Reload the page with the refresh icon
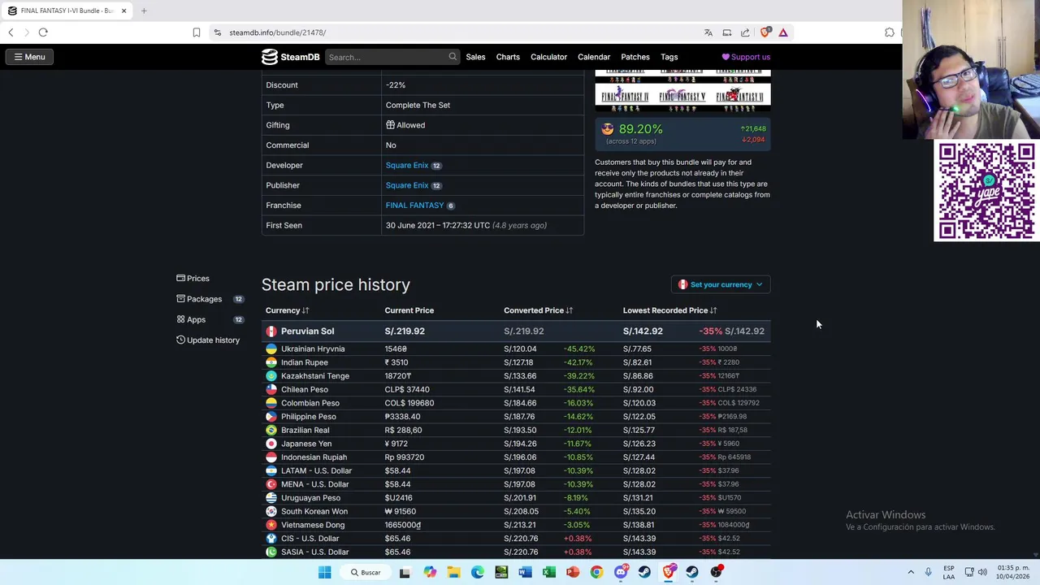 (x=43, y=32)
